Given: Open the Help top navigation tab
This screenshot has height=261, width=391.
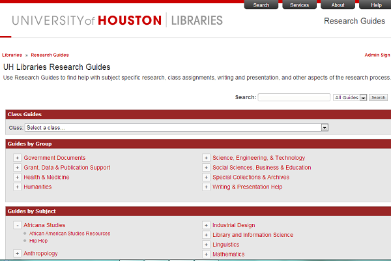Looking at the screenshot, I should click(x=376, y=5).
